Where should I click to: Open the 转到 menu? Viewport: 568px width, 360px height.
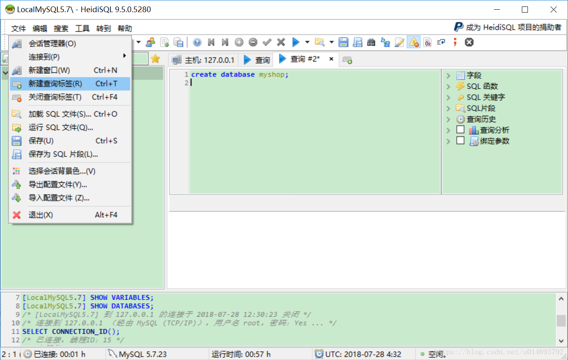[x=104, y=28]
